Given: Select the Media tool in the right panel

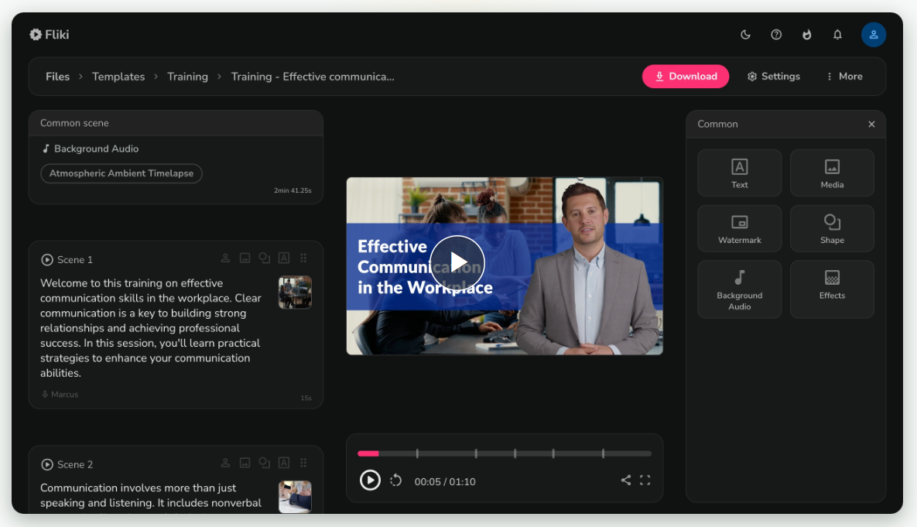Looking at the screenshot, I should pos(832,172).
